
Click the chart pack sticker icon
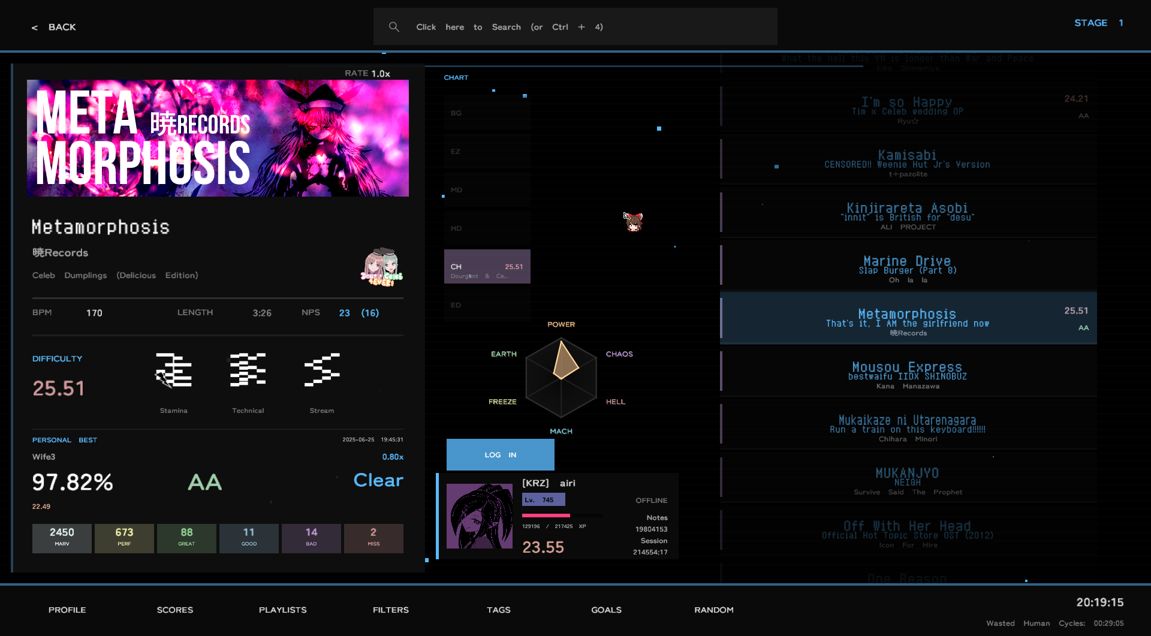[x=381, y=267]
